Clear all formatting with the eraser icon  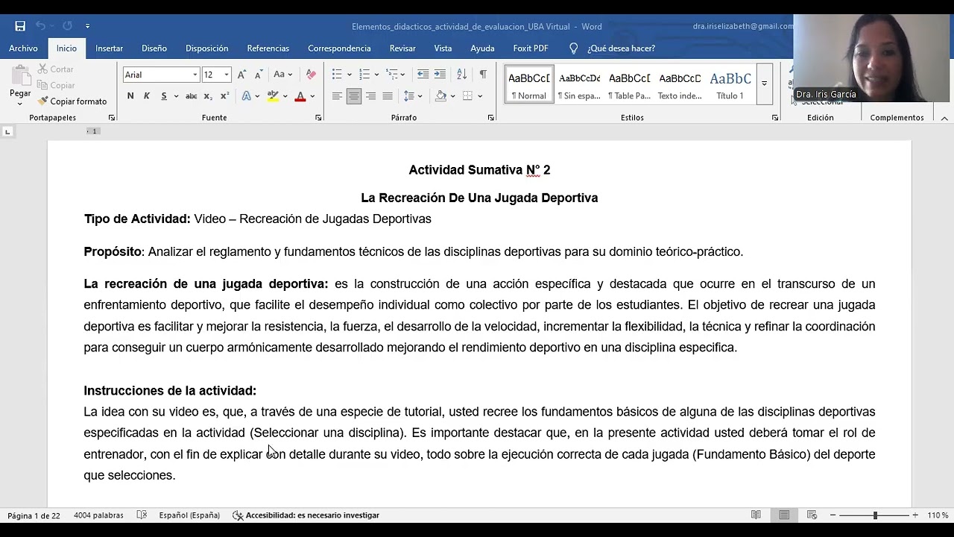(x=311, y=75)
